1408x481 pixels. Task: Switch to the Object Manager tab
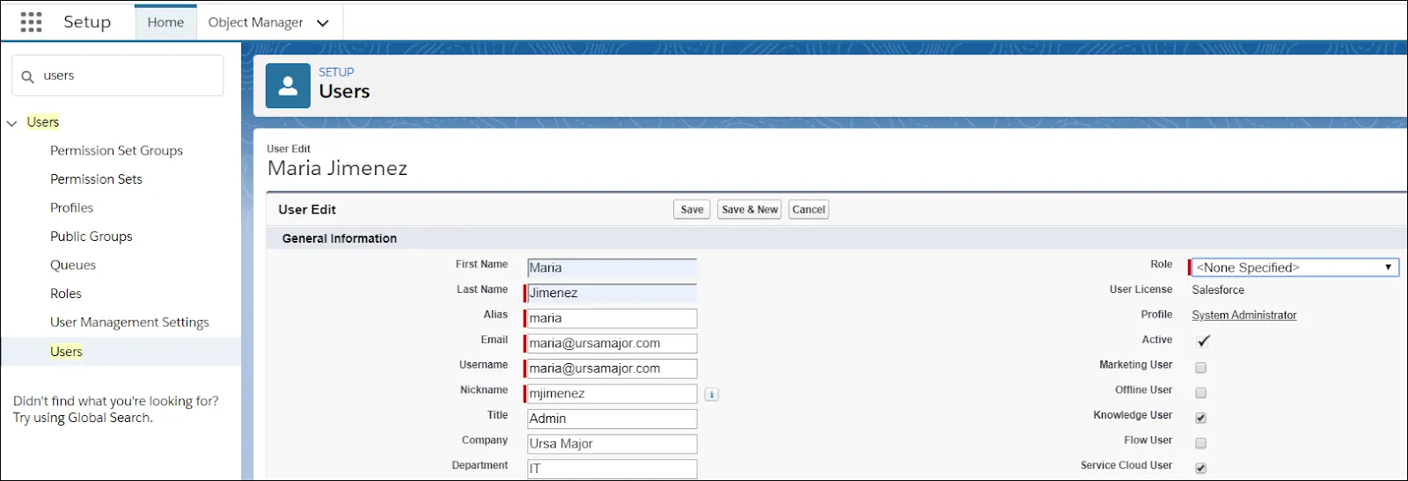click(255, 22)
